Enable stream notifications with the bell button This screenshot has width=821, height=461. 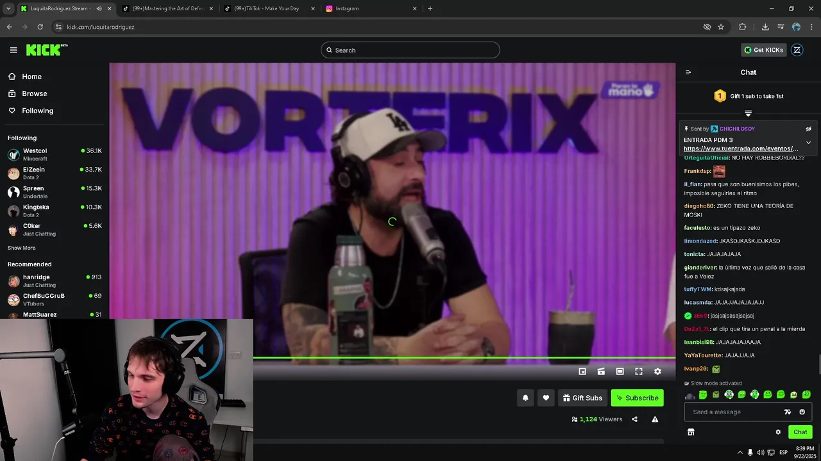pos(525,398)
